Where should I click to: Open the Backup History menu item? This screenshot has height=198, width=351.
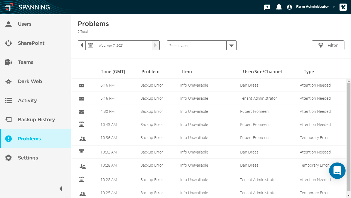36,120
